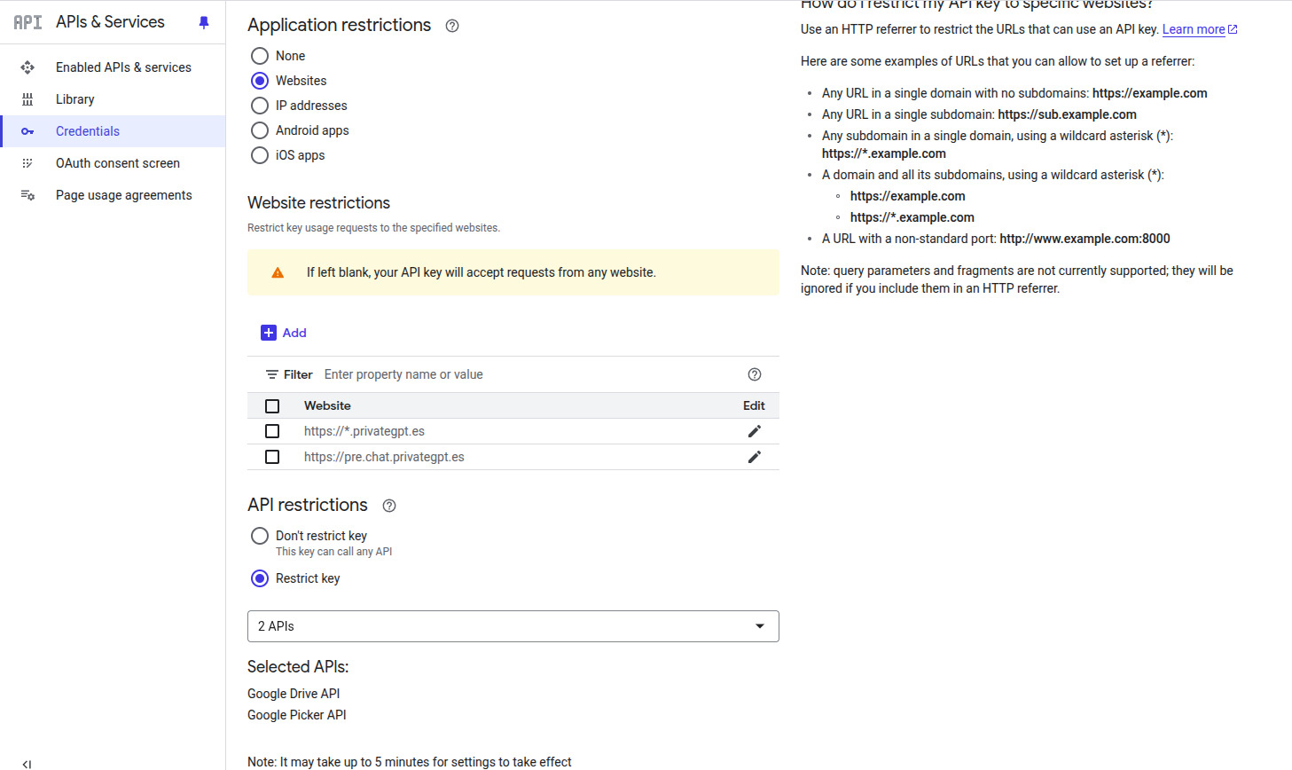Image resolution: width=1292 pixels, height=770 pixels.
Task: Open the 2 APIs dropdown
Action: coord(513,626)
